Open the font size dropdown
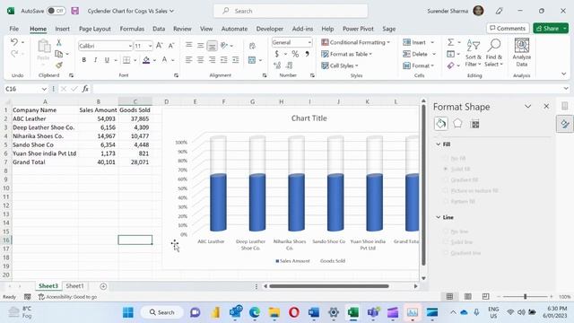Viewport: 574px width, 323px height. click(150, 46)
